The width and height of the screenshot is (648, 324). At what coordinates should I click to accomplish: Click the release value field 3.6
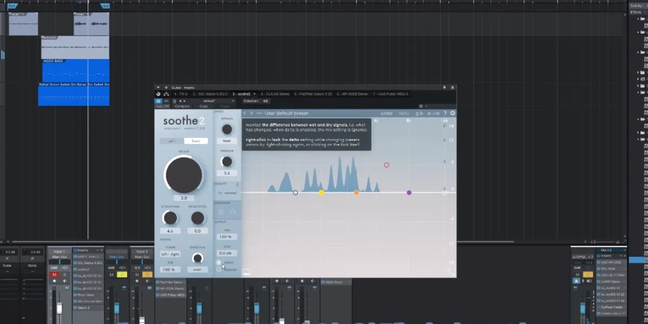227,173
